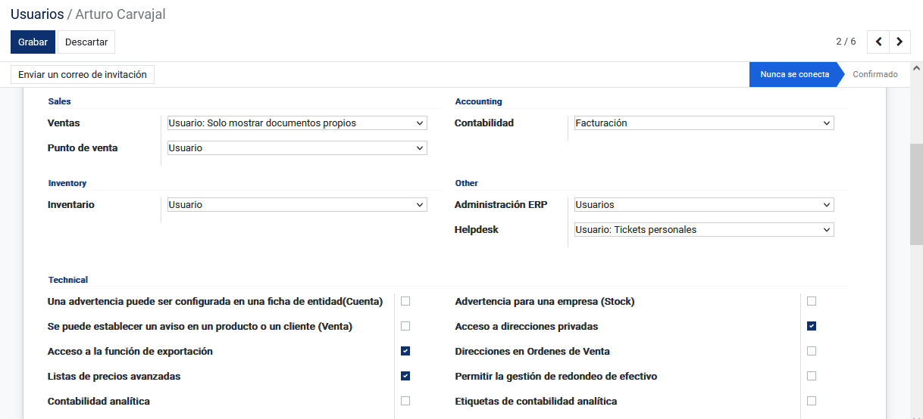The image size is (923, 419).
Task: Click the Administración ERP field label
Action: 501,204
